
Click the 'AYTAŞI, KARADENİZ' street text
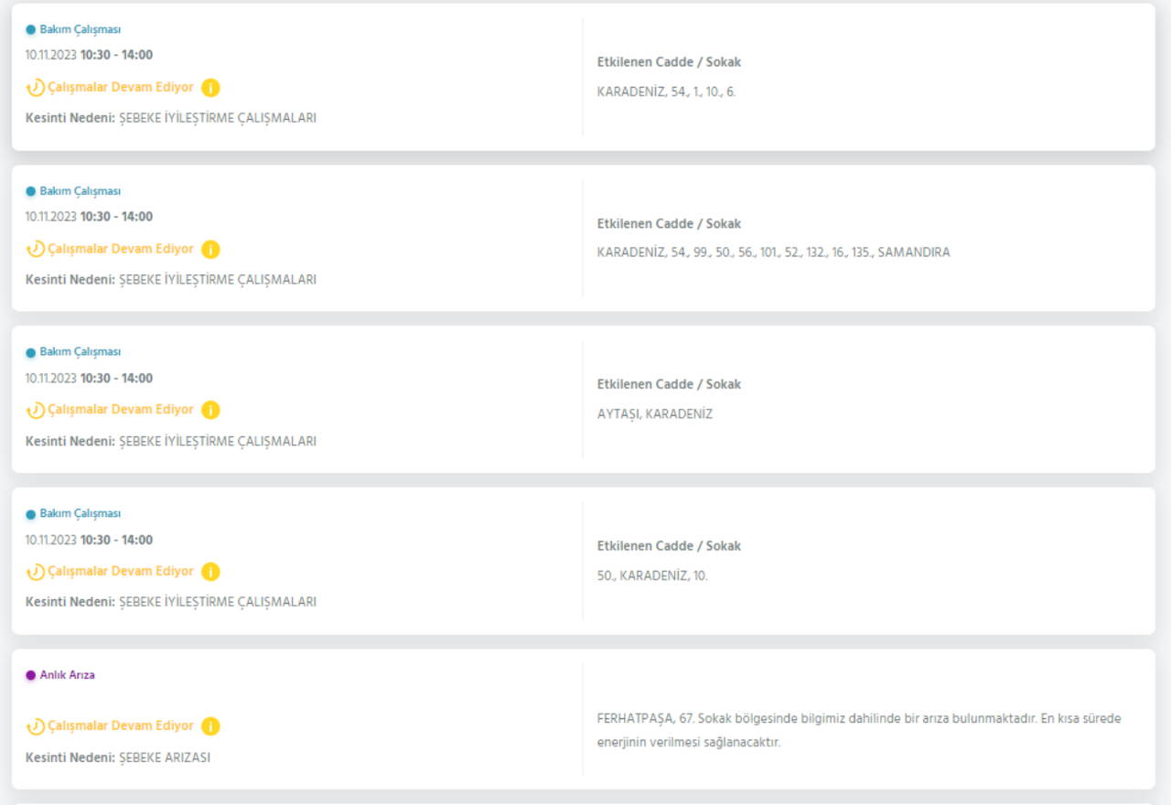click(654, 413)
